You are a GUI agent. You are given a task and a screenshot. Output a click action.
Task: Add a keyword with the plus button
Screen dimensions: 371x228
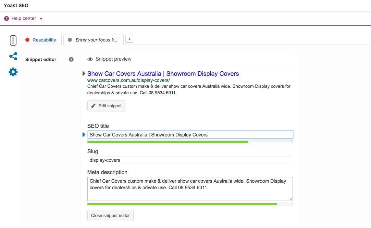(129, 39)
